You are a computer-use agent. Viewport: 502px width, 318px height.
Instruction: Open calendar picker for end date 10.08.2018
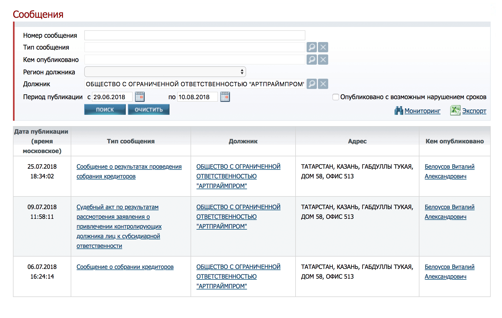pyautogui.click(x=225, y=97)
